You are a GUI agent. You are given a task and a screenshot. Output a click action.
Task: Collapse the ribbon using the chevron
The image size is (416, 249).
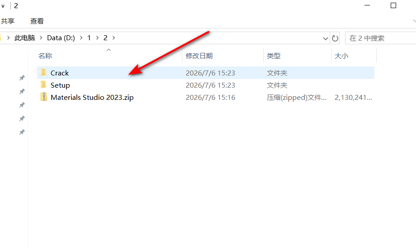pos(414,21)
